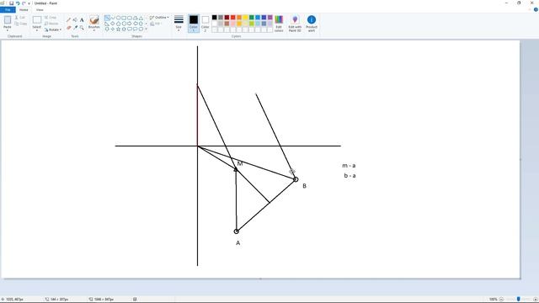This screenshot has height=303, width=539.
Task: Click the canvas bottom resize handle
Action: (x=260, y=279)
